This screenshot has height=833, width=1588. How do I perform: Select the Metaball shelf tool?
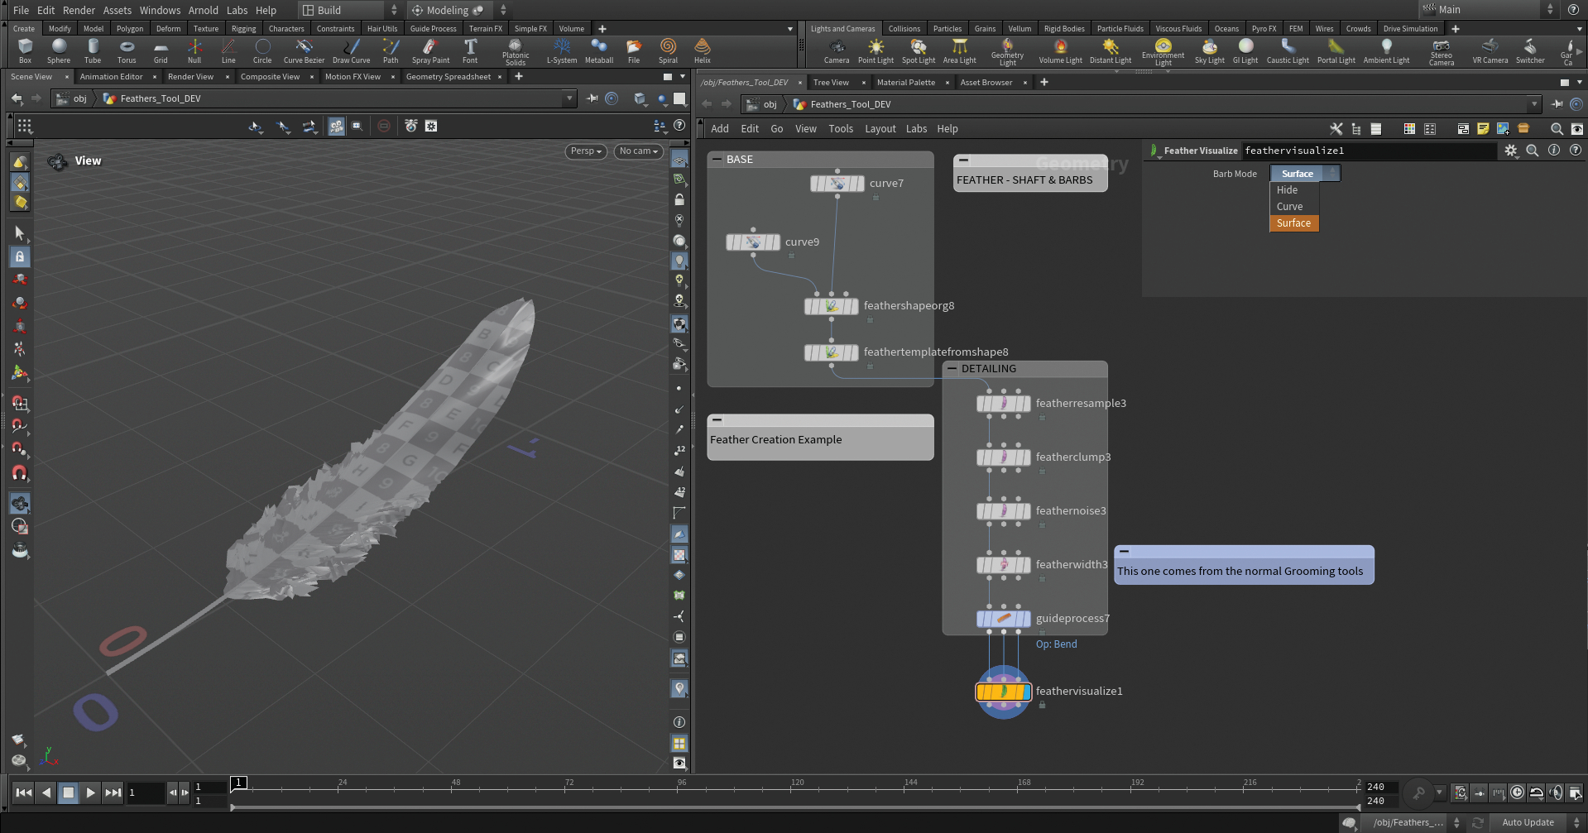point(599,50)
